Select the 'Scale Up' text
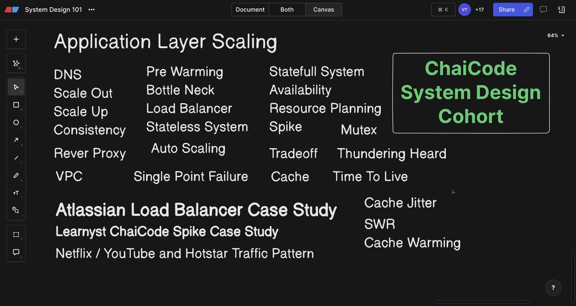This screenshot has height=306, width=576. pyautogui.click(x=81, y=112)
